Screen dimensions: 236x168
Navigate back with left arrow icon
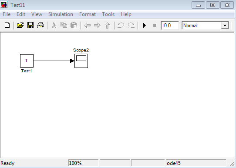87,25
